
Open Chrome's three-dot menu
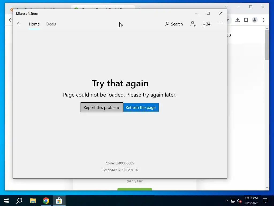263,20
